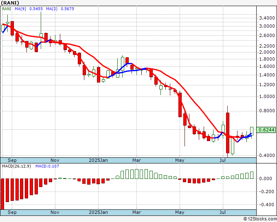
Task: Click the (RANI) chart title
Action: click(10, 3)
